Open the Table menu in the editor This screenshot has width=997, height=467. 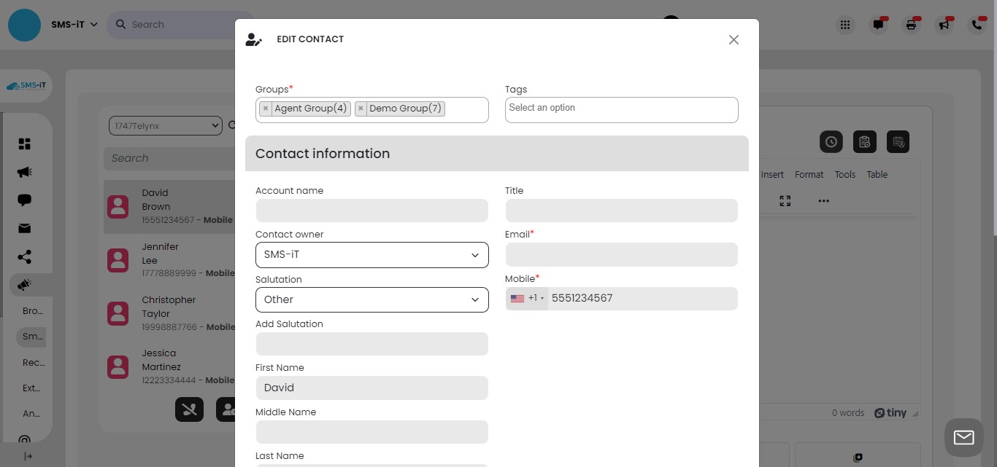click(877, 174)
